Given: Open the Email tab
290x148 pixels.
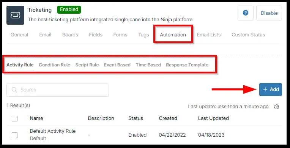Looking at the screenshot, I should point(45,35).
